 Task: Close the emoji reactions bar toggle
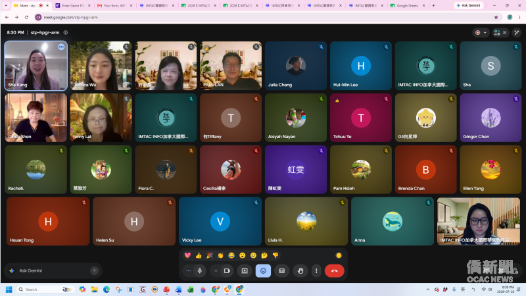coord(264,271)
